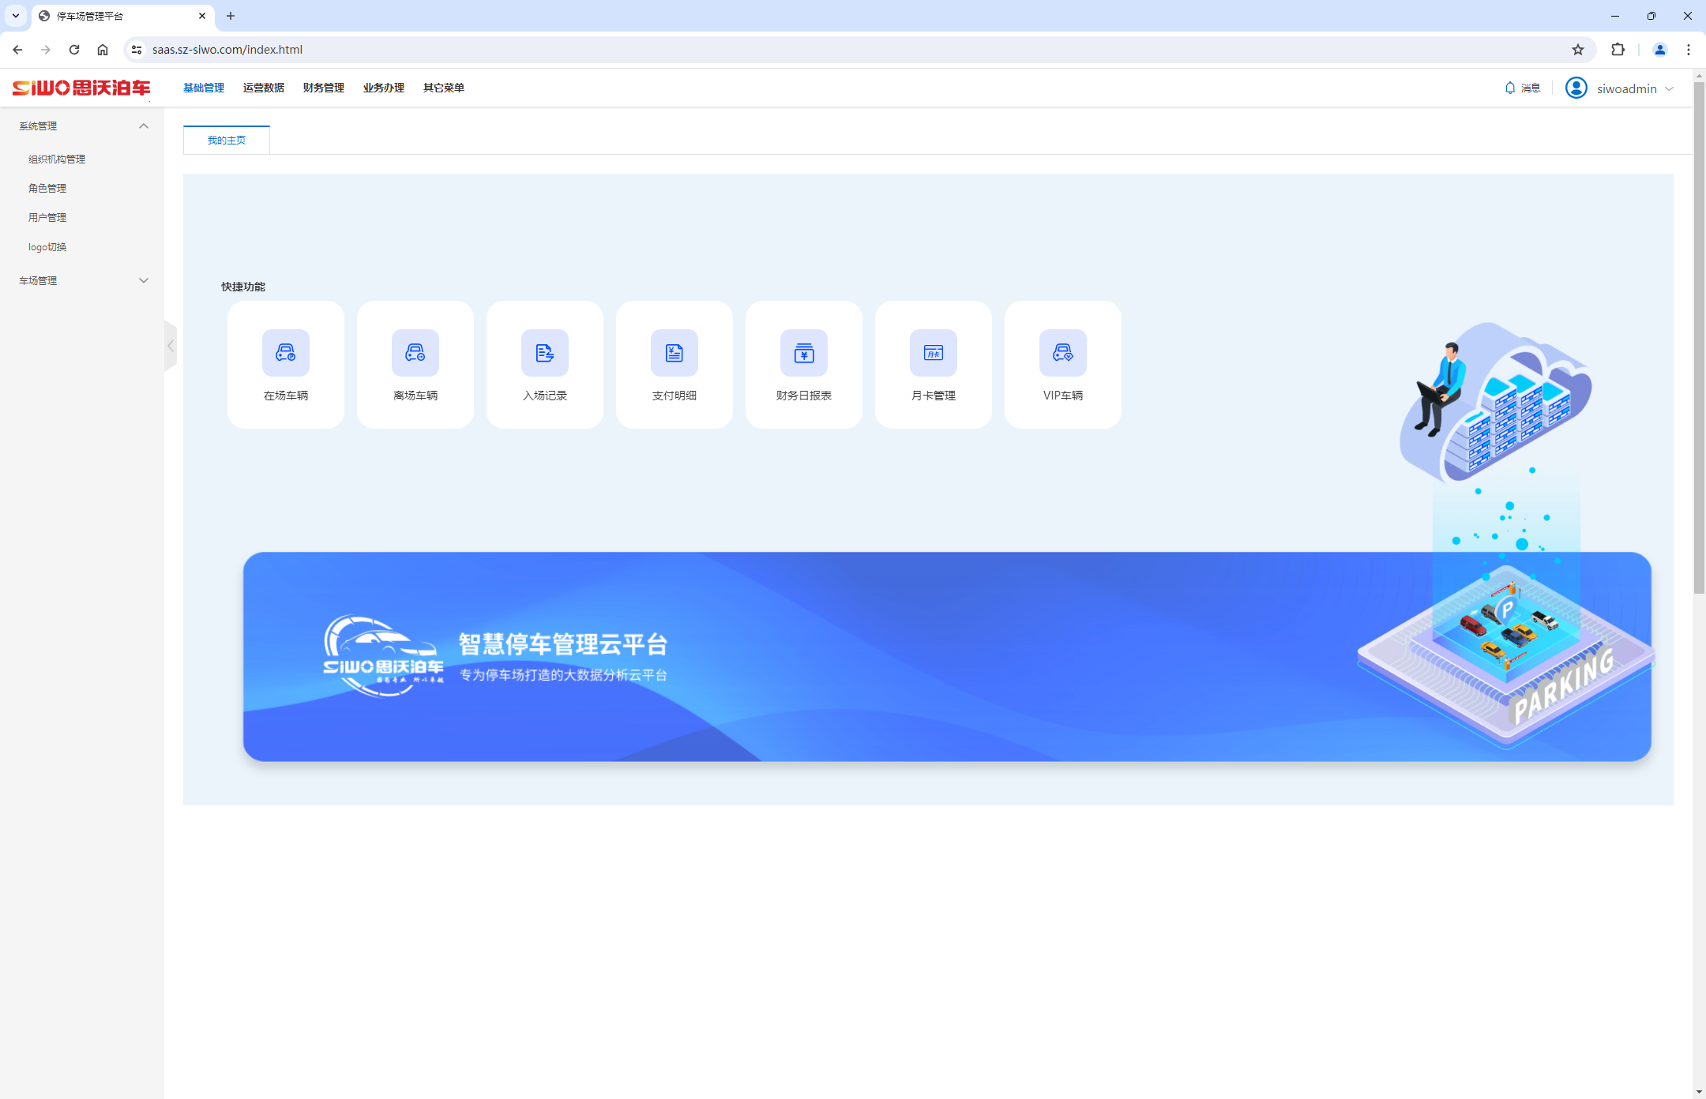Screen dimensions: 1706x1099
Task: Open 组织机构管理 in the sidebar
Action: 57,159
